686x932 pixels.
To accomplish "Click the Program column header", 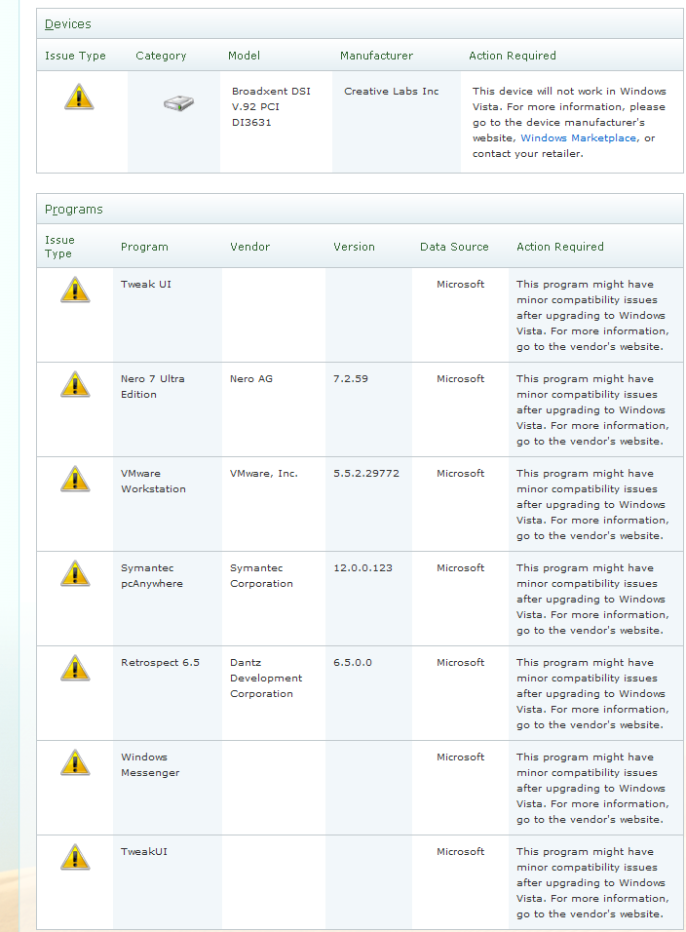I will click(x=144, y=247).
